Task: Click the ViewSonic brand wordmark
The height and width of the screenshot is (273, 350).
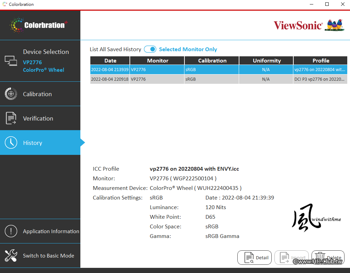Action: click(298, 25)
